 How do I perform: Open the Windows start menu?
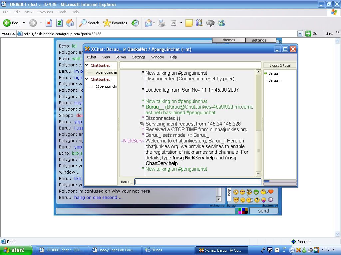(16, 250)
